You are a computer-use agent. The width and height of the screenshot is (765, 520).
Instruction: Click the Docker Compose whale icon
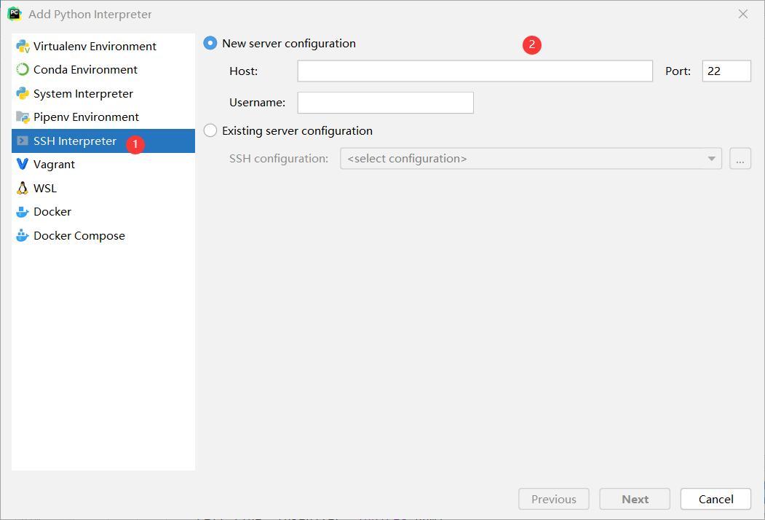(x=23, y=235)
